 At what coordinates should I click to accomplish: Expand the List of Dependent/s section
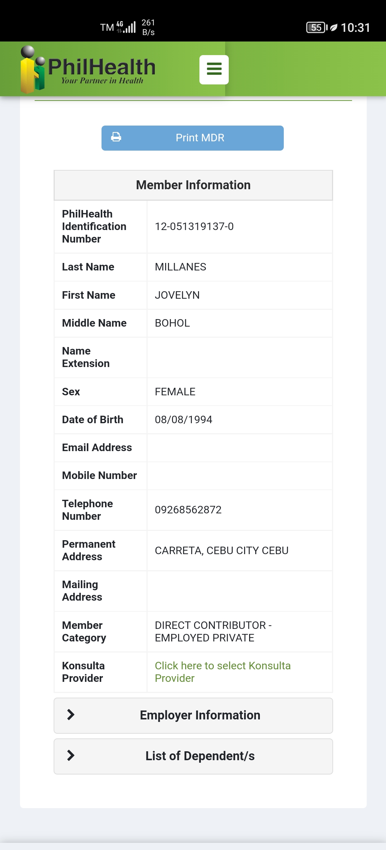click(x=200, y=756)
